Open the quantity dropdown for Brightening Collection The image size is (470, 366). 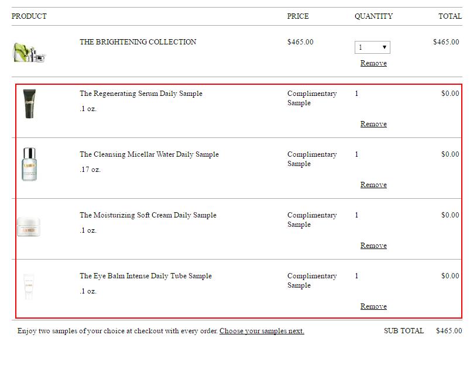[372, 47]
